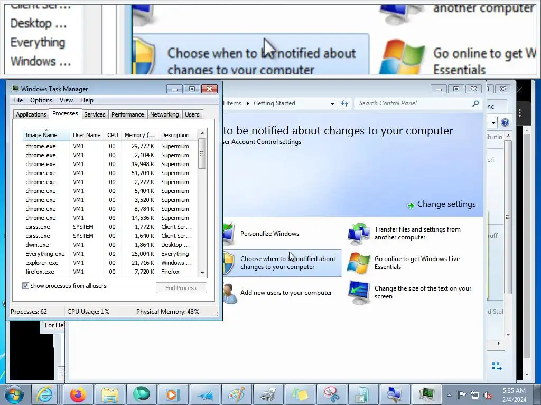541x405 pixels.
Task: Open Change the size of the text link
Action: (423, 292)
